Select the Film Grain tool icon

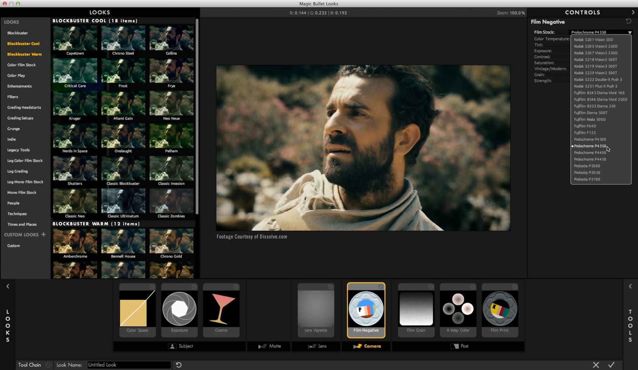tap(416, 309)
